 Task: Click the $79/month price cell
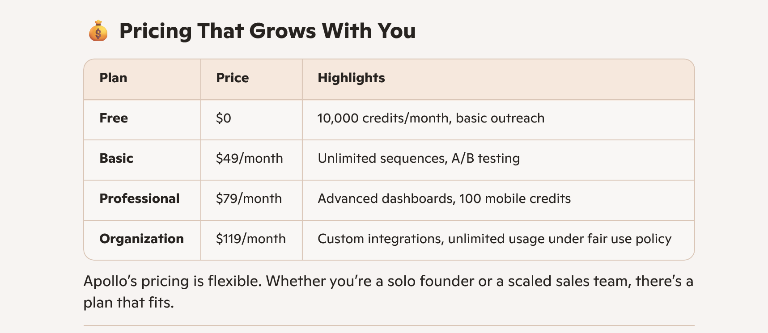coord(249,199)
